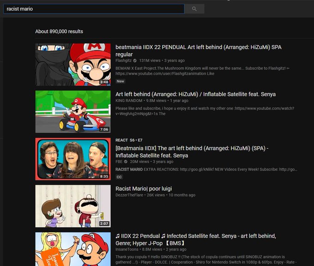Visit the DezzerTheFlare channel
The width and height of the screenshot is (314, 266).
129,195
